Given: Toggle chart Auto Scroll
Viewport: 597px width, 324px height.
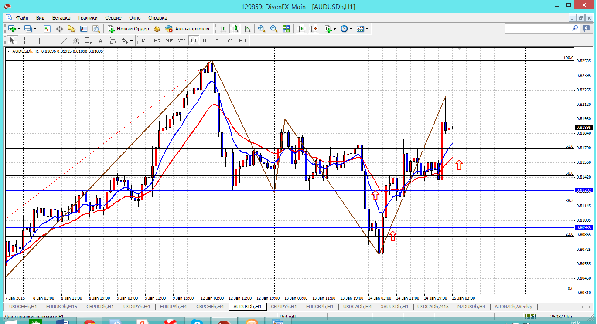Looking at the screenshot, I should click(x=301, y=29).
